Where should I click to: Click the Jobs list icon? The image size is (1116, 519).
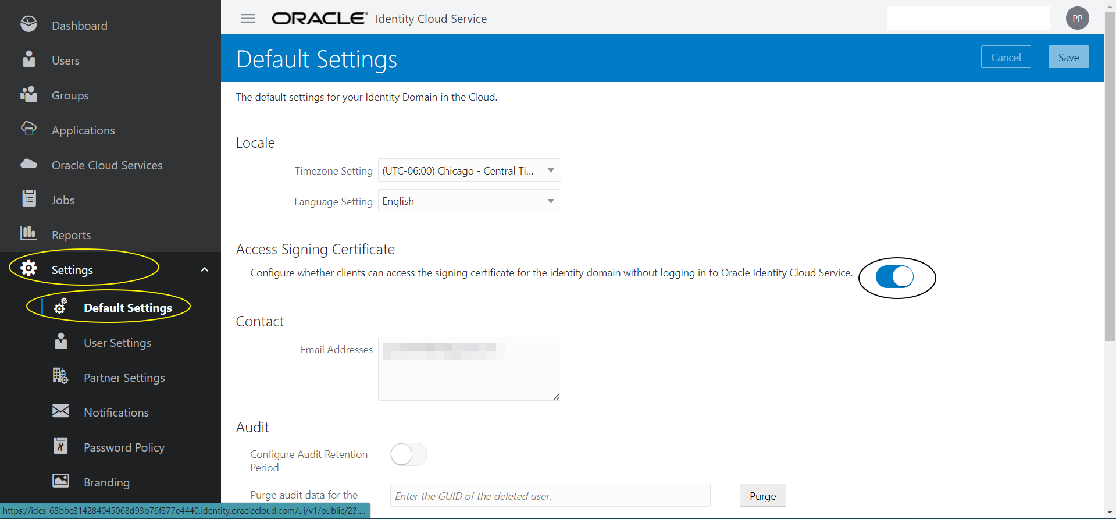tap(28, 199)
